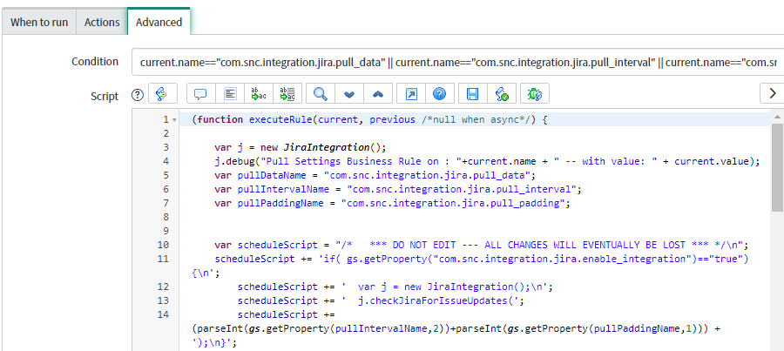
Task: Find next using the down chevron icon
Action: click(x=349, y=93)
